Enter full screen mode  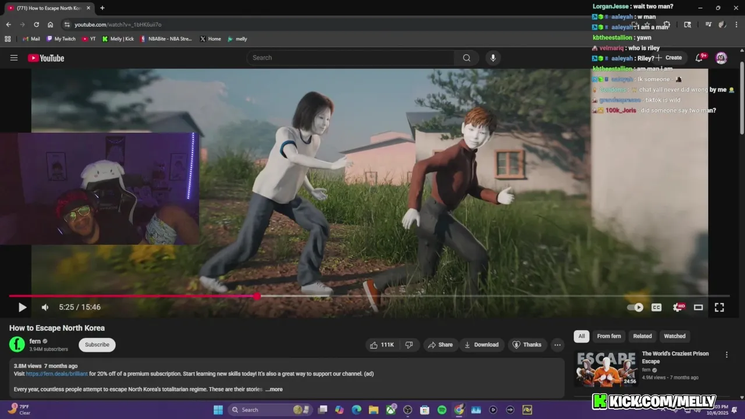pos(719,307)
